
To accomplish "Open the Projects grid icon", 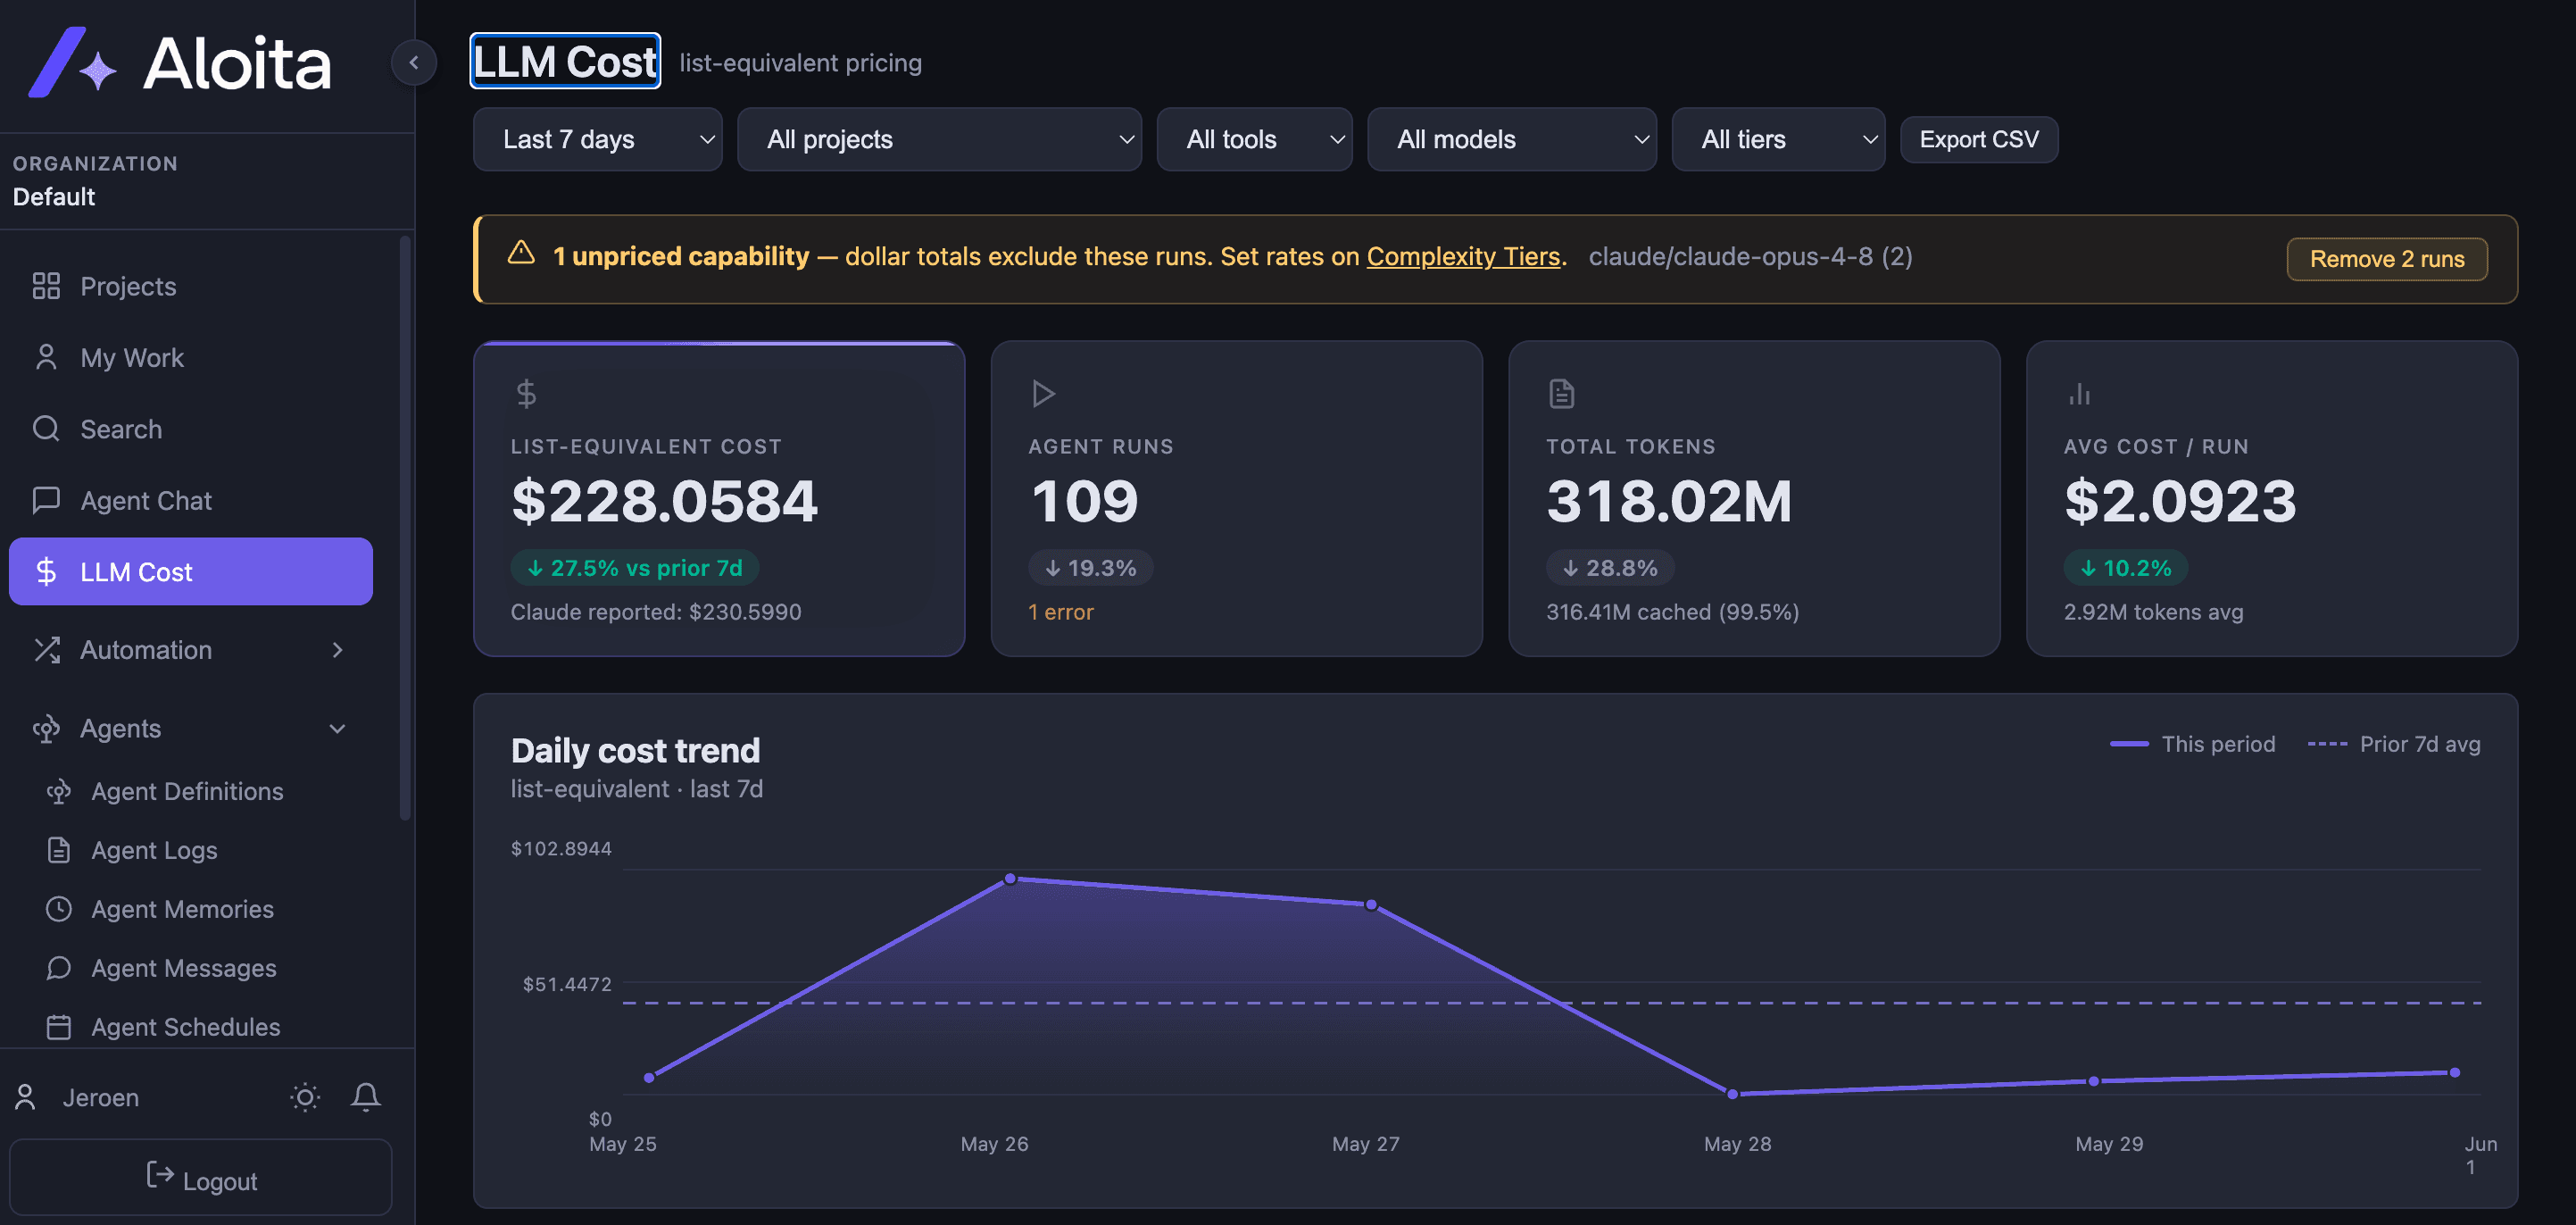I will click(46, 286).
